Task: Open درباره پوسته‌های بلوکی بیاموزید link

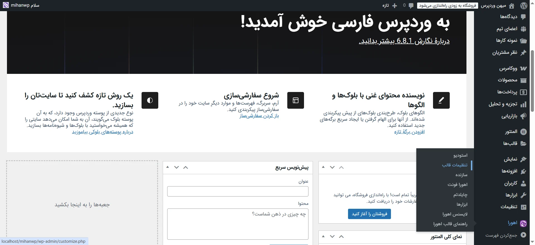Action: pyautogui.click(x=103, y=132)
